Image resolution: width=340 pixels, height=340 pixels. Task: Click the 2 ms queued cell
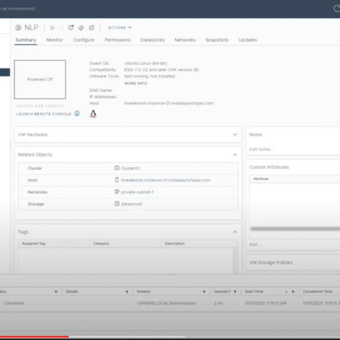click(x=219, y=303)
